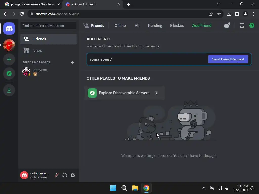Click the muted volume tray icon
Screen dimensions: 259x194
coord(226,188)
